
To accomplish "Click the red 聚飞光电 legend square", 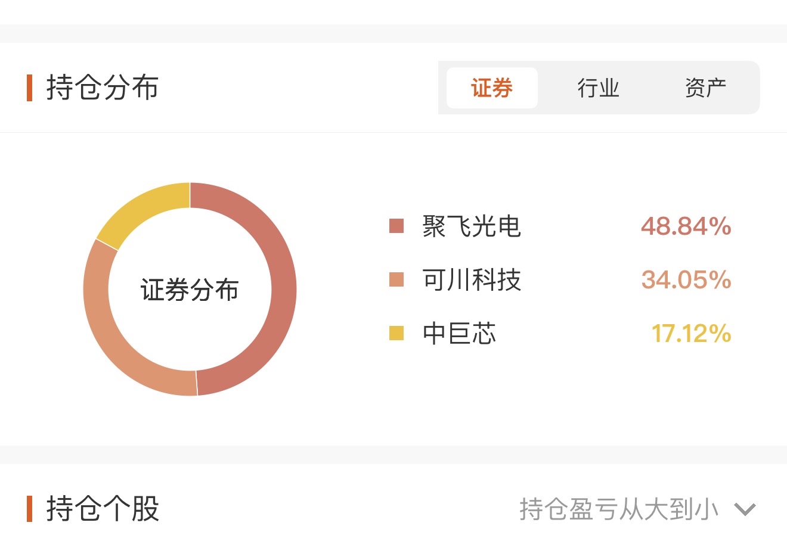I will [x=396, y=226].
